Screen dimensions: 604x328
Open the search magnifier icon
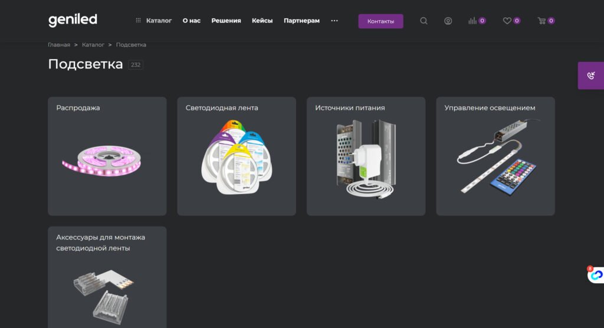coord(424,21)
